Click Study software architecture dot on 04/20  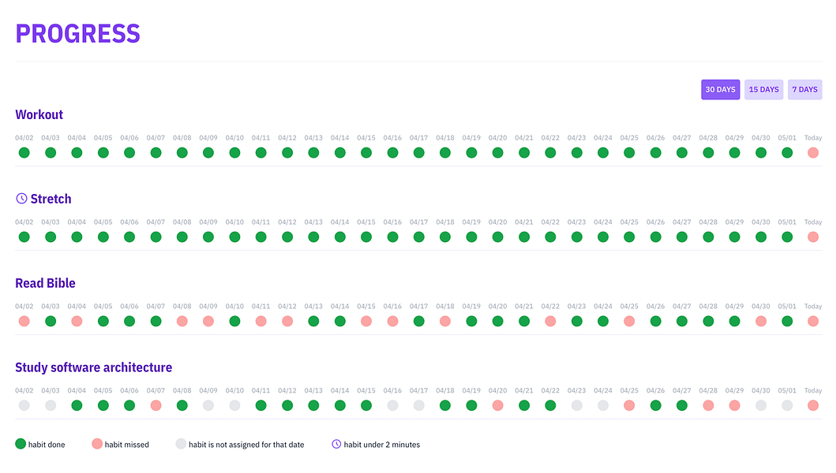pyautogui.click(x=497, y=405)
